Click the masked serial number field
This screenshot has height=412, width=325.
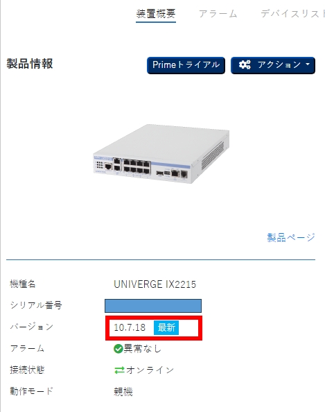click(x=153, y=306)
